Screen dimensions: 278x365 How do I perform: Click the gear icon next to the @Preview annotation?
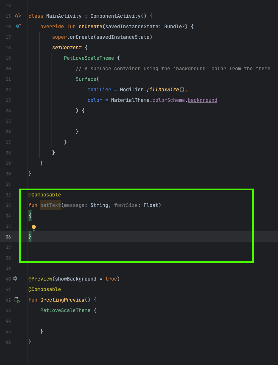click(15, 278)
